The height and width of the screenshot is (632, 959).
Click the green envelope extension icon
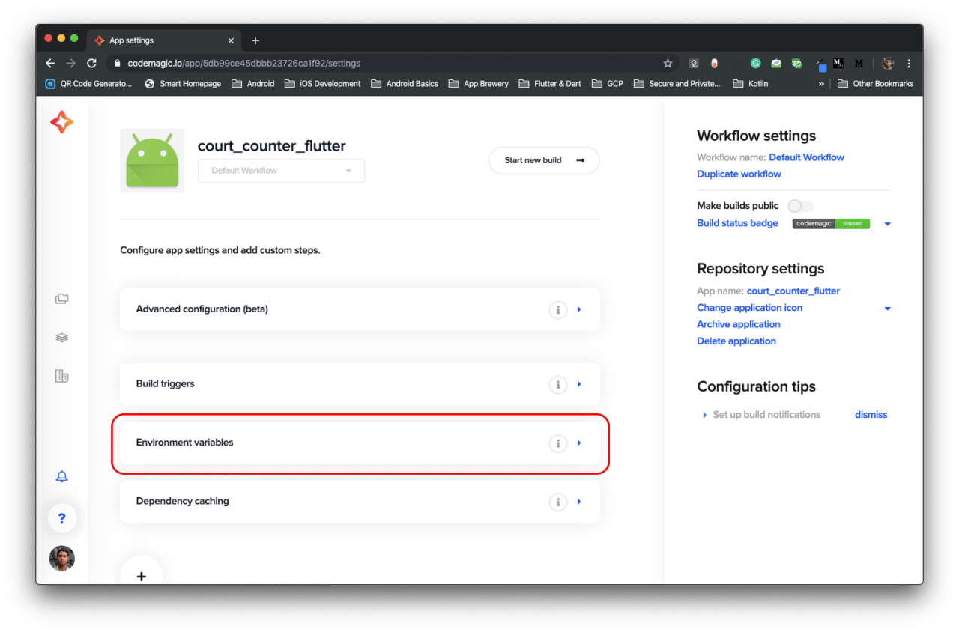click(x=777, y=64)
